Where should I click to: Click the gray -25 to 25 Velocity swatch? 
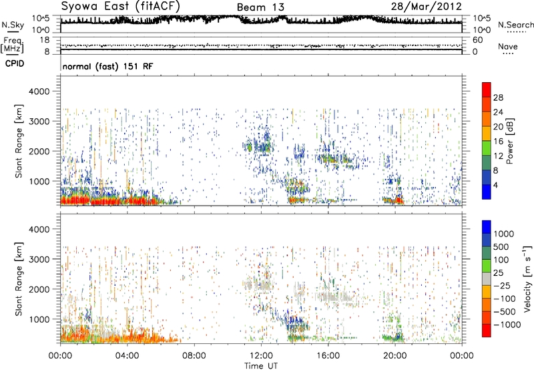tap(487, 279)
